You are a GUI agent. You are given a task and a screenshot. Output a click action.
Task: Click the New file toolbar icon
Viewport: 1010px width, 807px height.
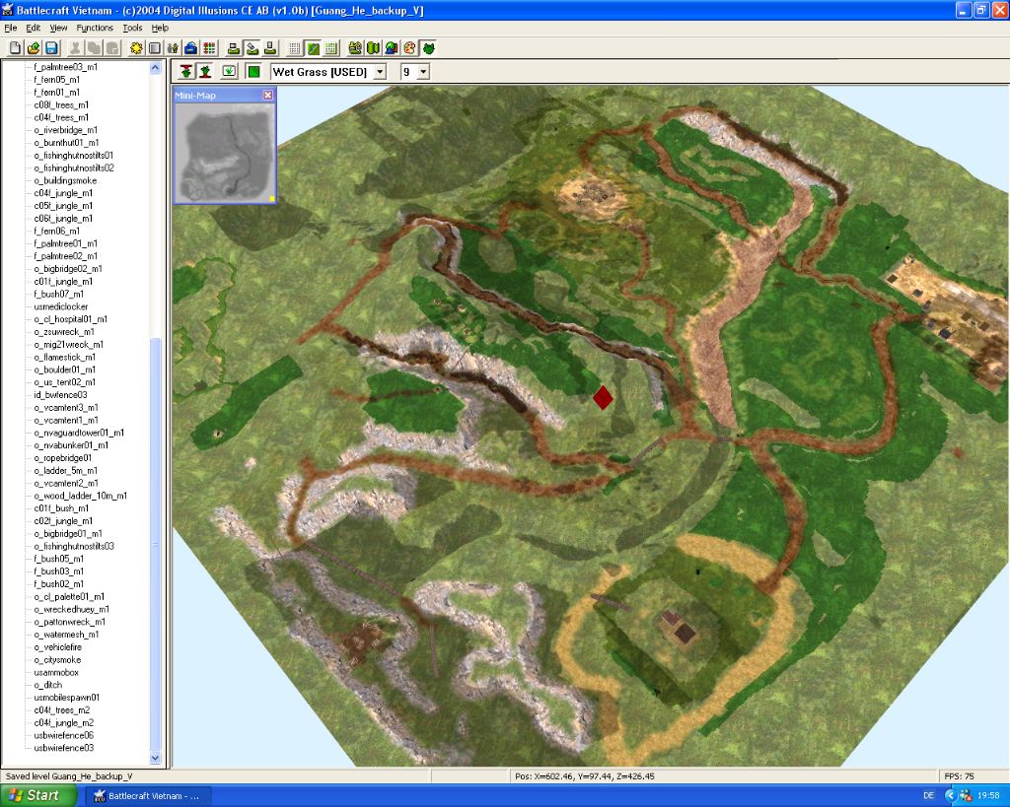click(x=15, y=48)
